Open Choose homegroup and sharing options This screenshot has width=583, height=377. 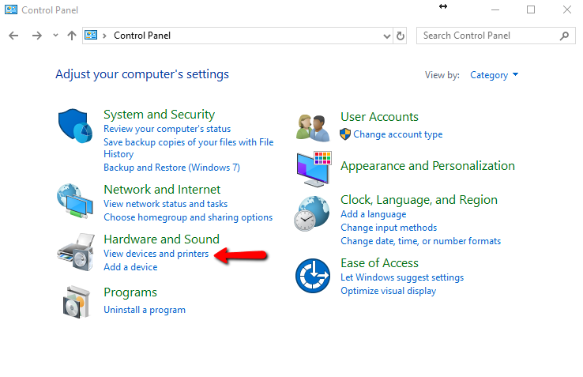(x=188, y=217)
